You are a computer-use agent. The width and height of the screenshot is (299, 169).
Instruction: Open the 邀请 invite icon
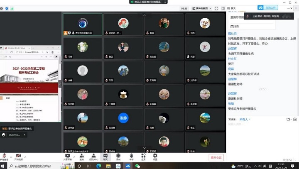click(x=81, y=156)
